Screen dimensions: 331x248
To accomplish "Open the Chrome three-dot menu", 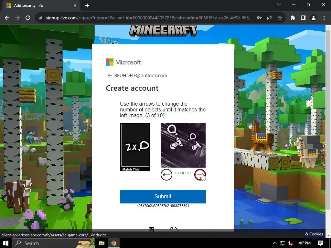I will 324,18.
